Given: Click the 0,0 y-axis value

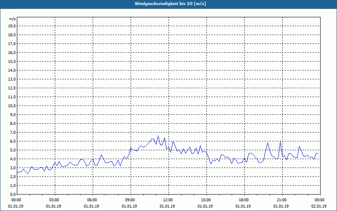Looking at the screenshot, I should 13,194.
